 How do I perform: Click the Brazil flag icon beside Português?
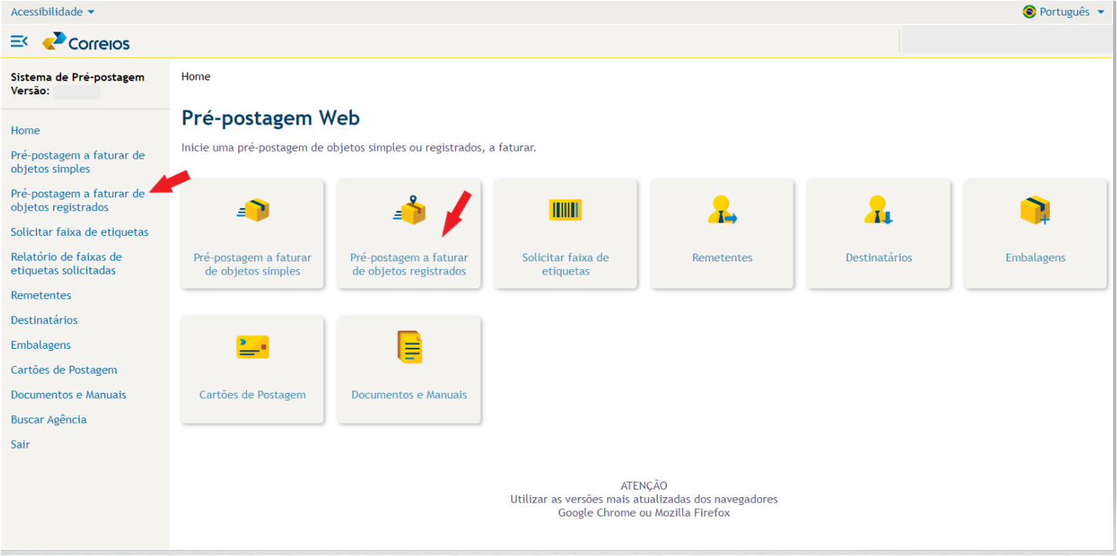(x=1030, y=12)
